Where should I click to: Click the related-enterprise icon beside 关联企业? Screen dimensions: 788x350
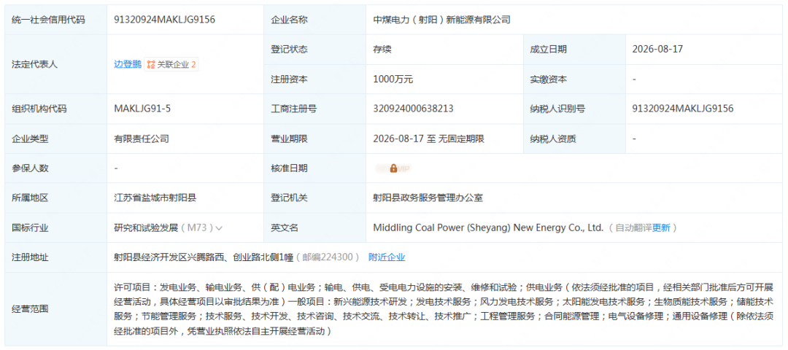point(151,64)
